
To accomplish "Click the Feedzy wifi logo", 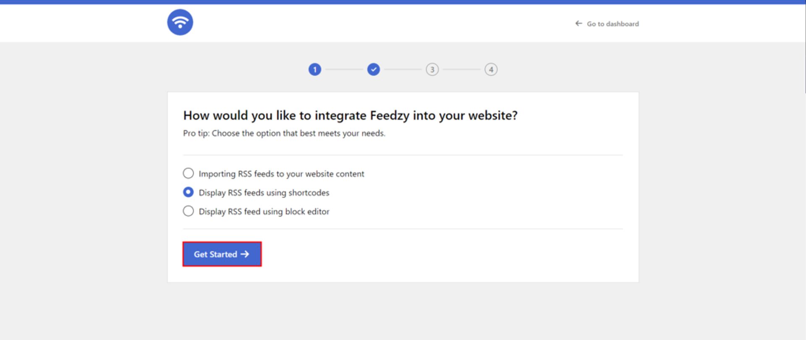I will pyautogui.click(x=180, y=22).
